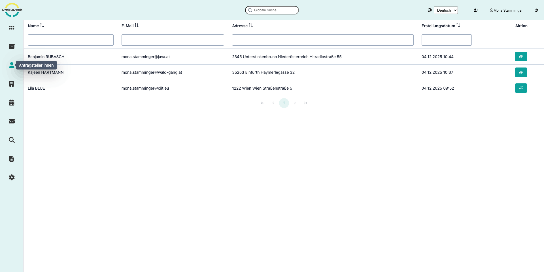Viewport: 544px width, 272px height.
Task: Sort the table by Adresse column
Action: pyautogui.click(x=251, y=26)
